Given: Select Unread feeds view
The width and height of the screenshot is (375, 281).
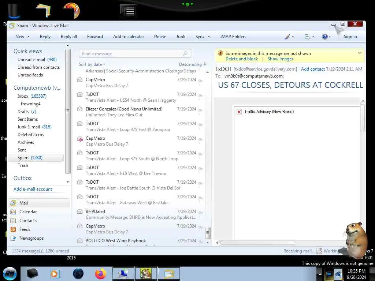Looking at the screenshot, I should (x=30, y=75).
